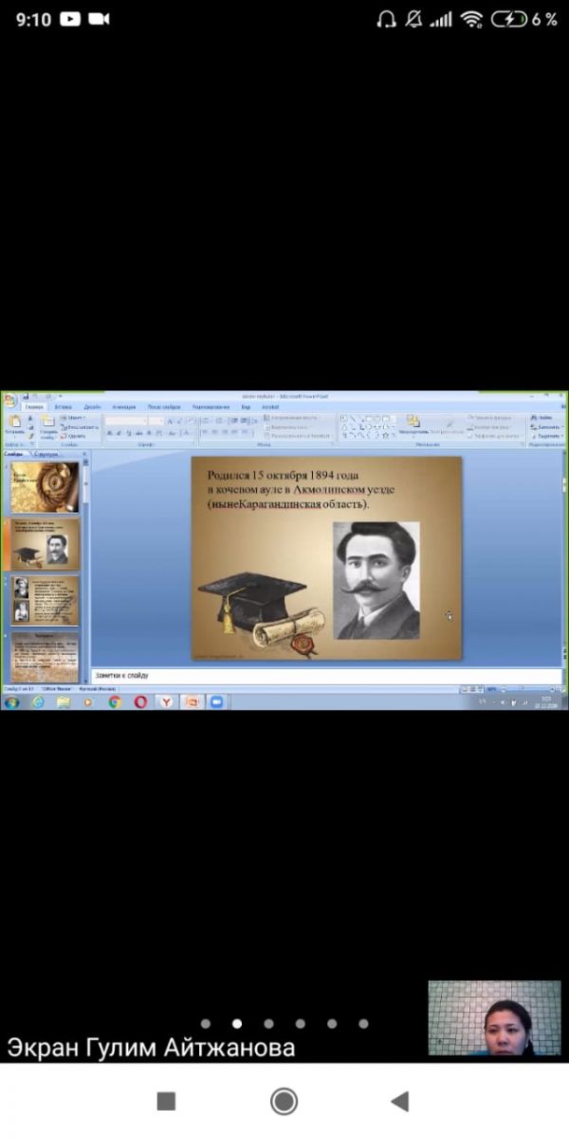This screenshot has width=569, height=1139.
Task: Open Google Chrome from the Windows taskbar
Action: [x=115, y=702]
